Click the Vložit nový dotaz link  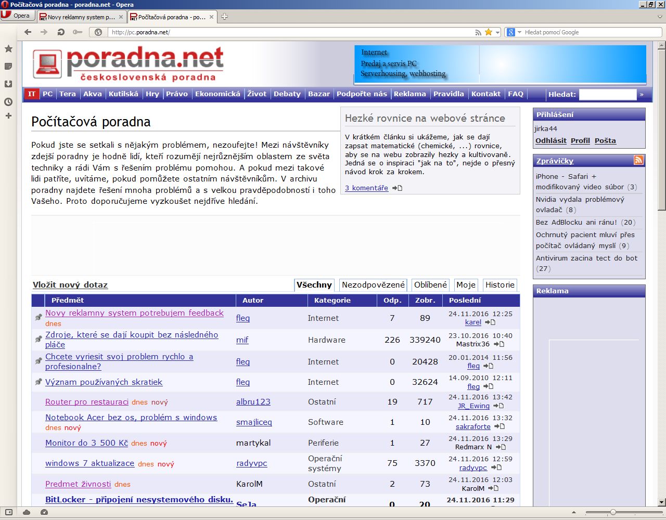click(x=70, y=285)
